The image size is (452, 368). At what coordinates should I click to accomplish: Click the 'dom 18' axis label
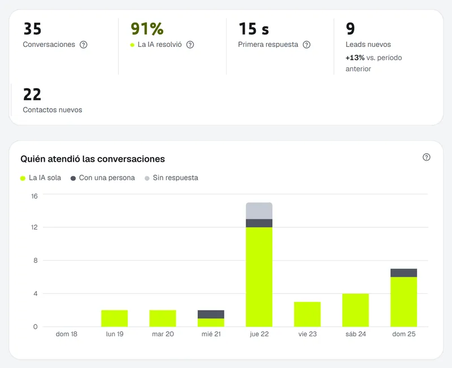[66, 334]
